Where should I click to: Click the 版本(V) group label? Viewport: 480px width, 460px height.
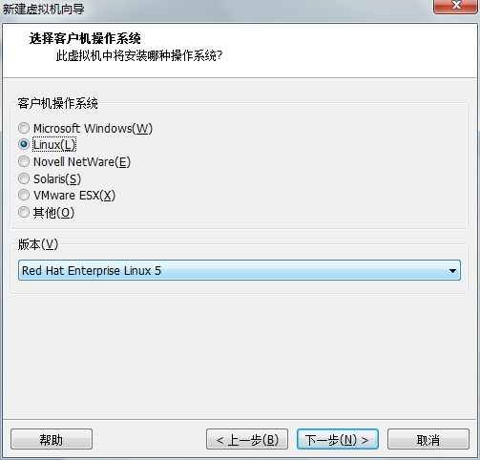point(38,244)
